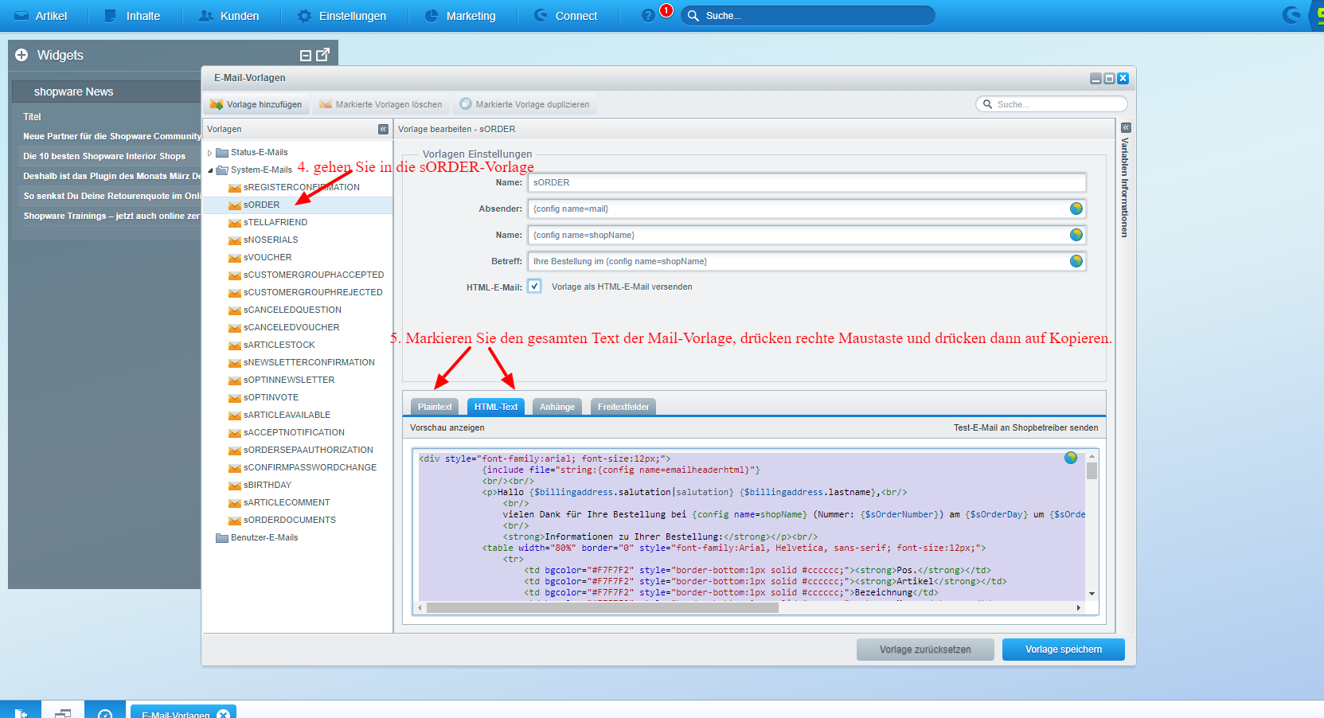Pop out the Widgets panel
Viewport: 1324px width, 718px height.
(322, 54)
